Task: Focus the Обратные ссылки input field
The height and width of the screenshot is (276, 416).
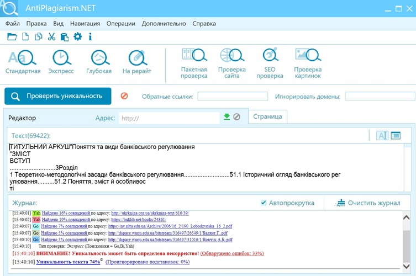Action: 233,96
